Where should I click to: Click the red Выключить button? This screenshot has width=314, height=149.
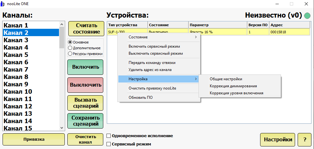click(x=85, y=85)
